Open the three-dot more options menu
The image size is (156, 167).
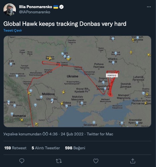149,7
